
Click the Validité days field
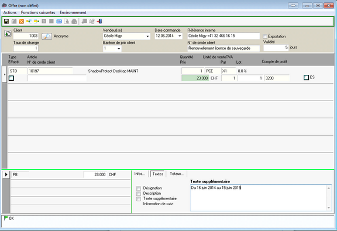(276, 47)
